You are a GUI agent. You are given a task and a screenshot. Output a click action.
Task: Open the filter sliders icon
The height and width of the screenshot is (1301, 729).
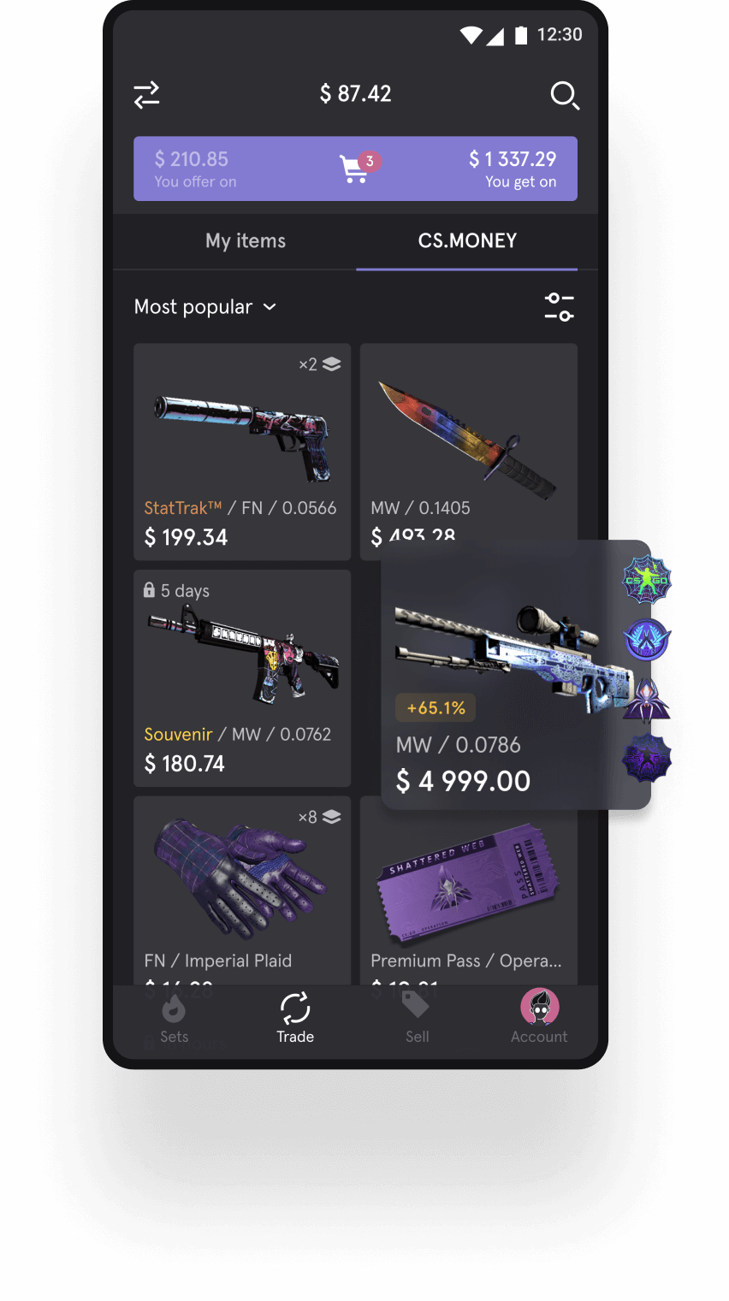(x=560, y=307)
